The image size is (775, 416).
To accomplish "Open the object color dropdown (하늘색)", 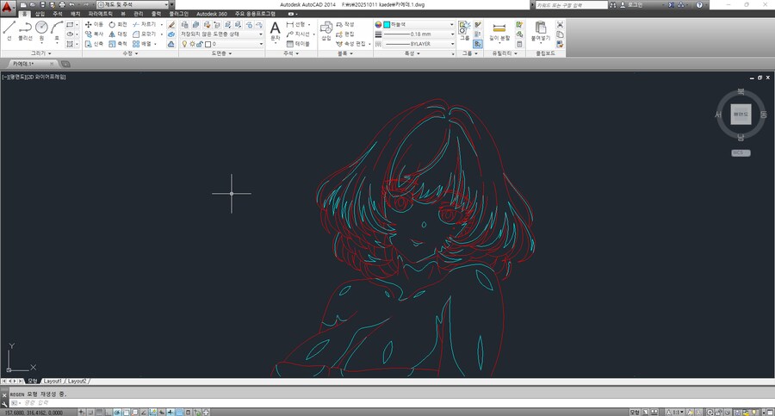I will (x=418, y=24).
